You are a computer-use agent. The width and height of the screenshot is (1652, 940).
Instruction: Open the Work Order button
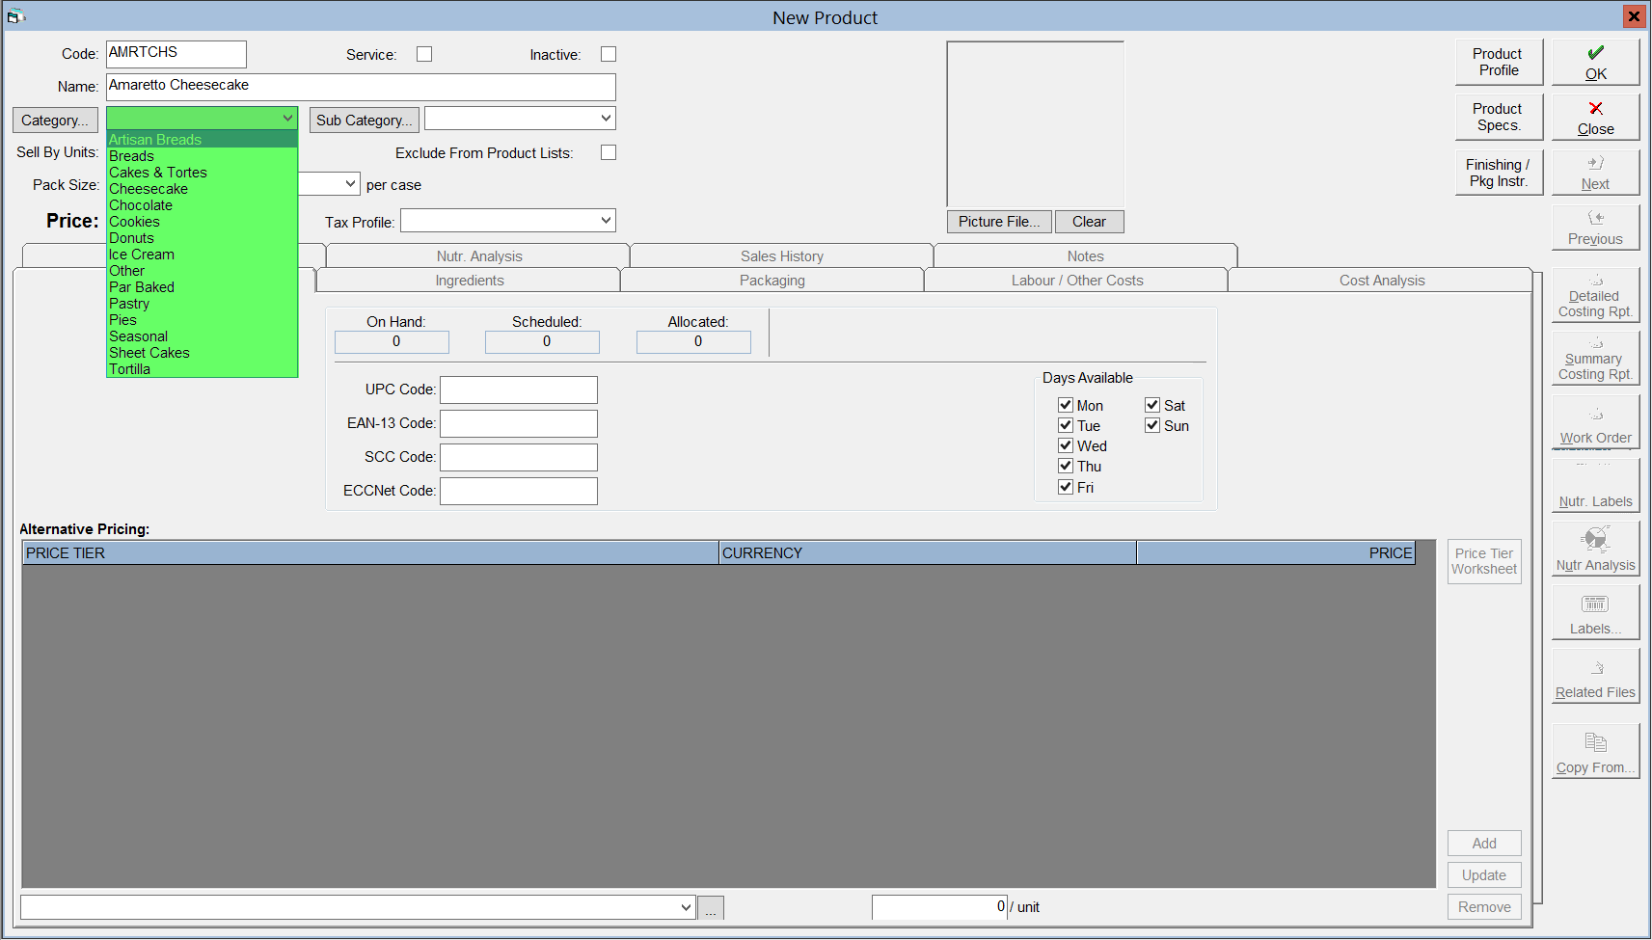click(1595, 422)
